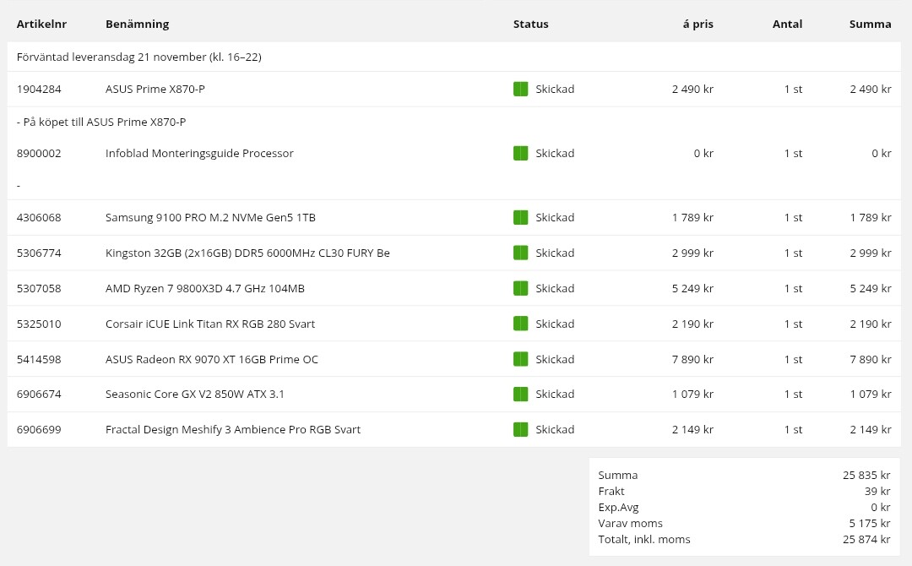This screenshot has height=566, width=912.
Task: Click the Status column header
Action: (530, 24)
